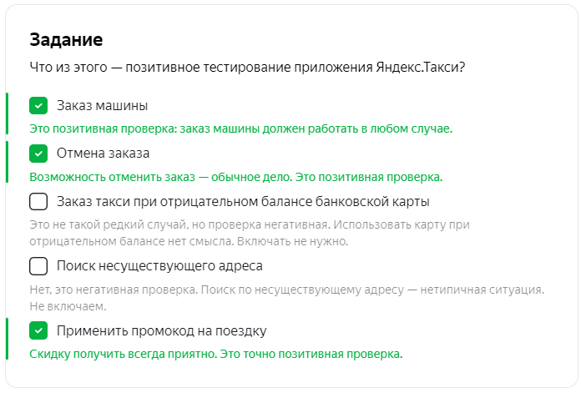Viewport: 581px width, 393px height.
Task: Click gray text «отрицательном балансе нет смысла. Включать не нужно.»
Action: [x=189, y=241]
